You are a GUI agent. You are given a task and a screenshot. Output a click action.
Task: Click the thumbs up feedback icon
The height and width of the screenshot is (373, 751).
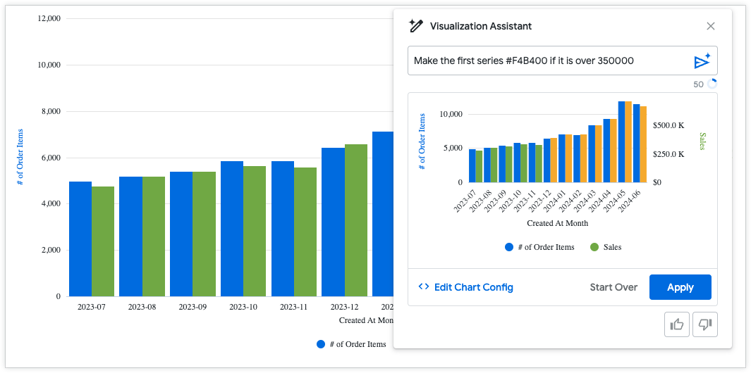[x=677, y=324]
